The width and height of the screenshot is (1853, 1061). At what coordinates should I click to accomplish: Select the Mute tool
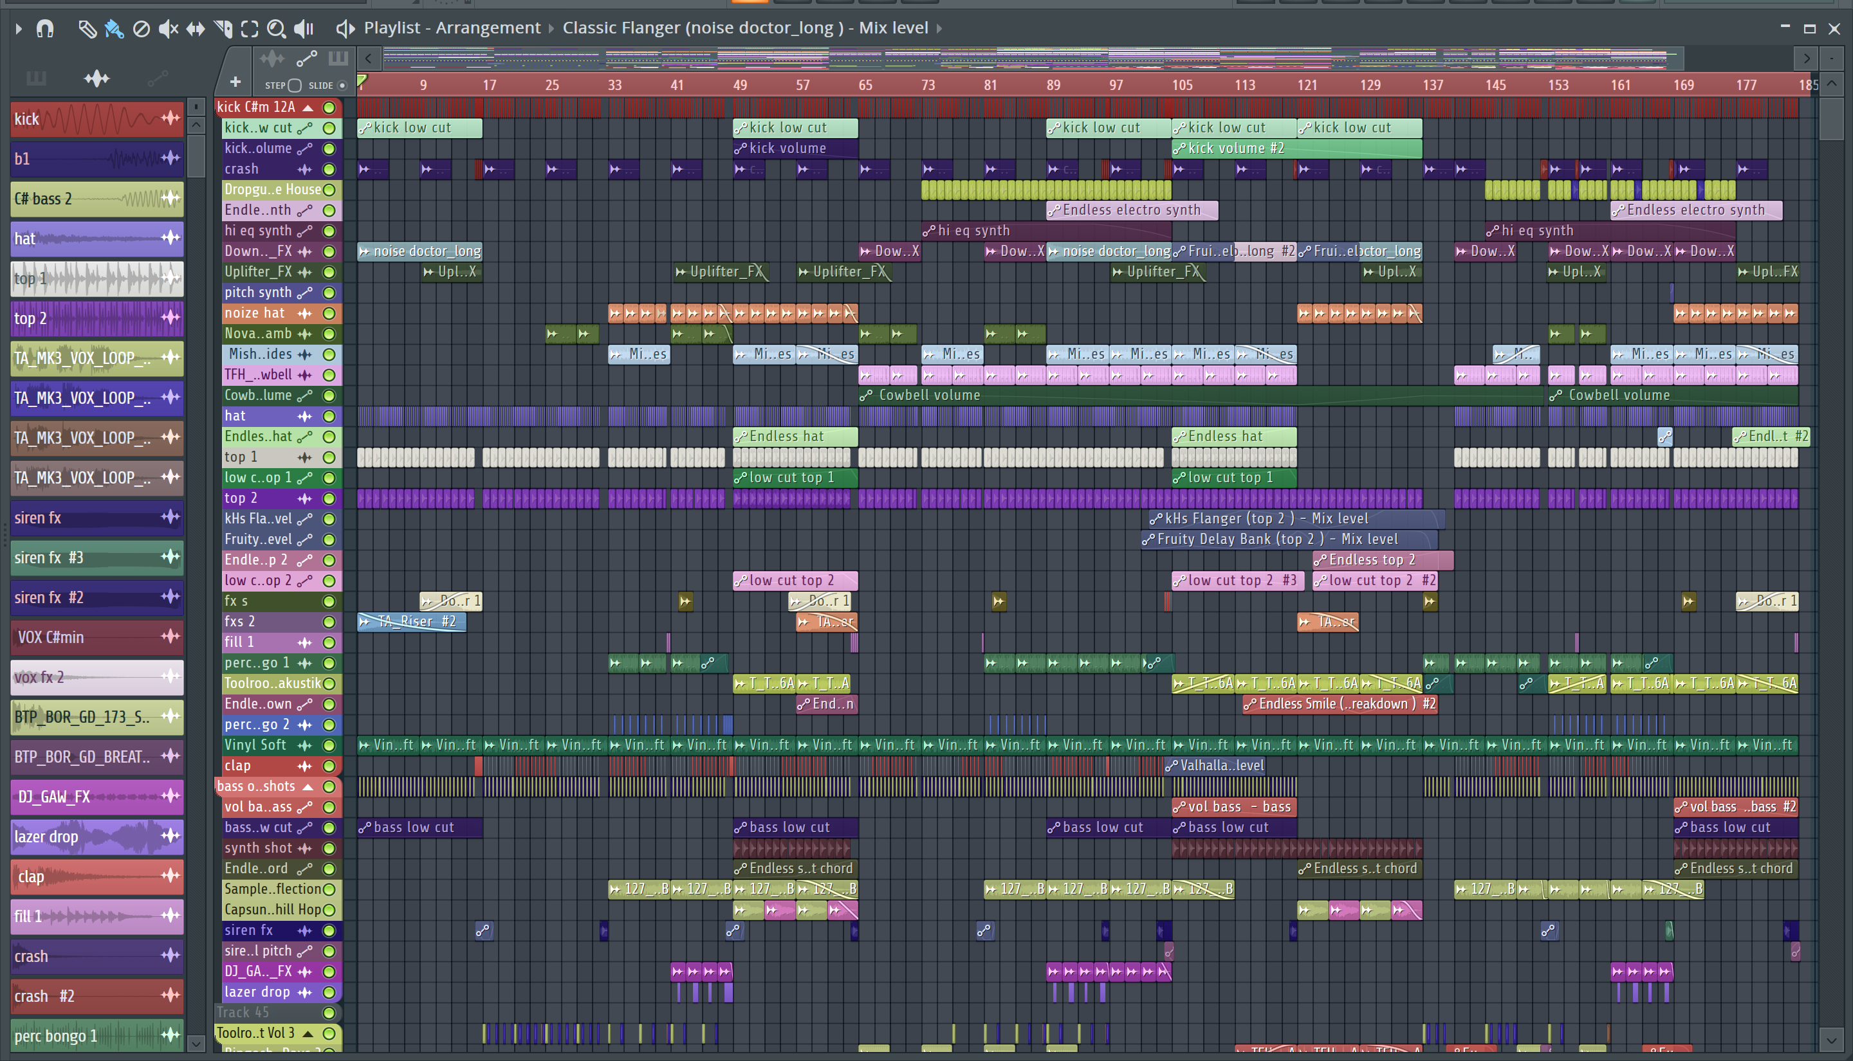[169, 28]
